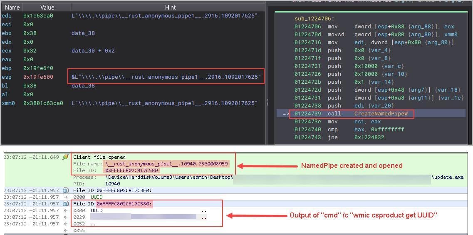Image resolution: width=473 pixels, height=235 pixels.
Task: Click the plug icon beside Client file opened
Action: (x=65, y=157)
